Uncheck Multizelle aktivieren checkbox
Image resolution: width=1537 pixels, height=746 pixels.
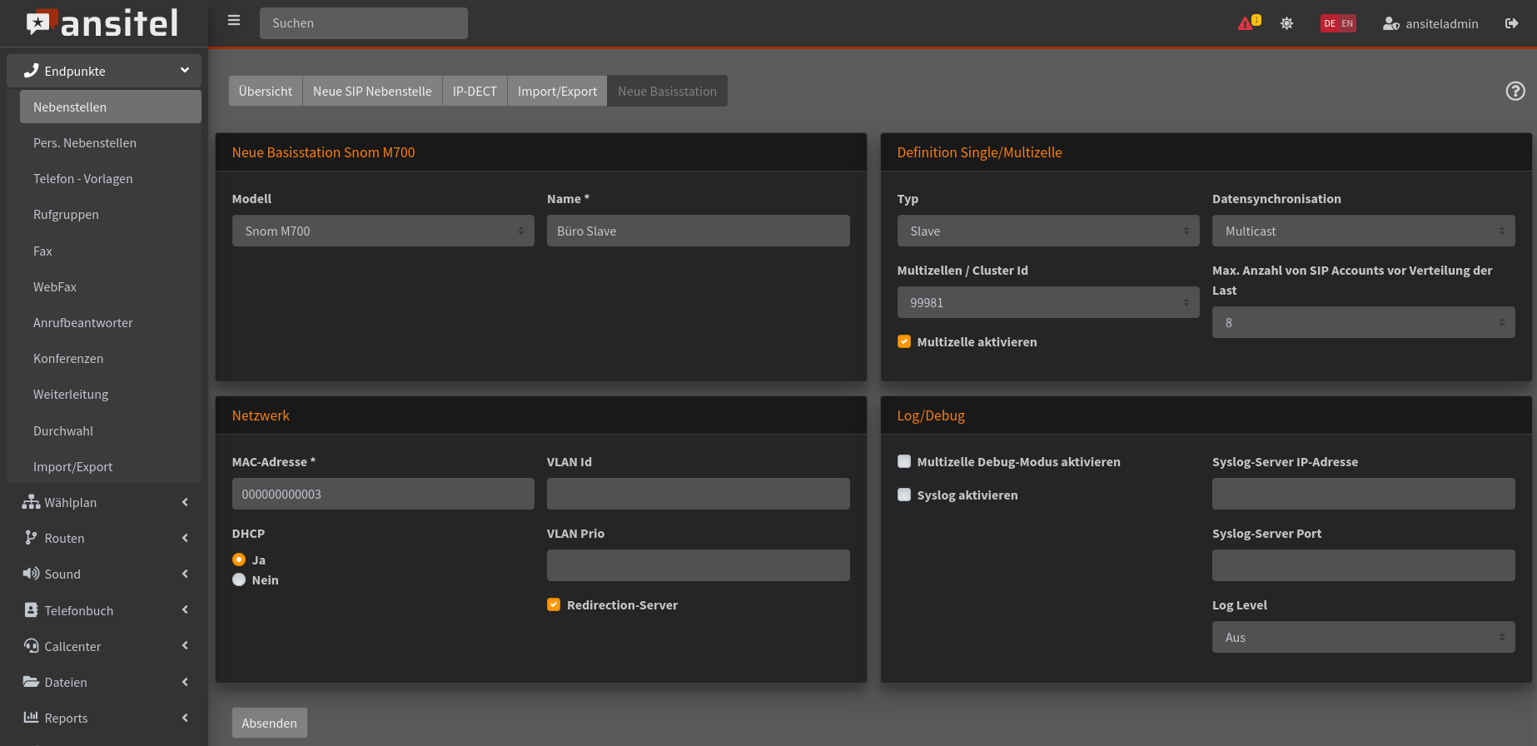coord(904,342)
